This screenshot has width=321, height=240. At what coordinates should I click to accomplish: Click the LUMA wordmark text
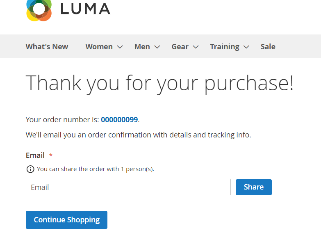[x=85, y=9]
